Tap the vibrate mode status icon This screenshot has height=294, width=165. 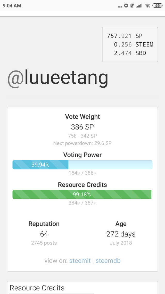click(x=132, y=6)
